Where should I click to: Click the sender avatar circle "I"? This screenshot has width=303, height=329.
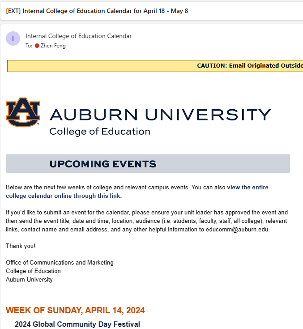tap(13, 38)
